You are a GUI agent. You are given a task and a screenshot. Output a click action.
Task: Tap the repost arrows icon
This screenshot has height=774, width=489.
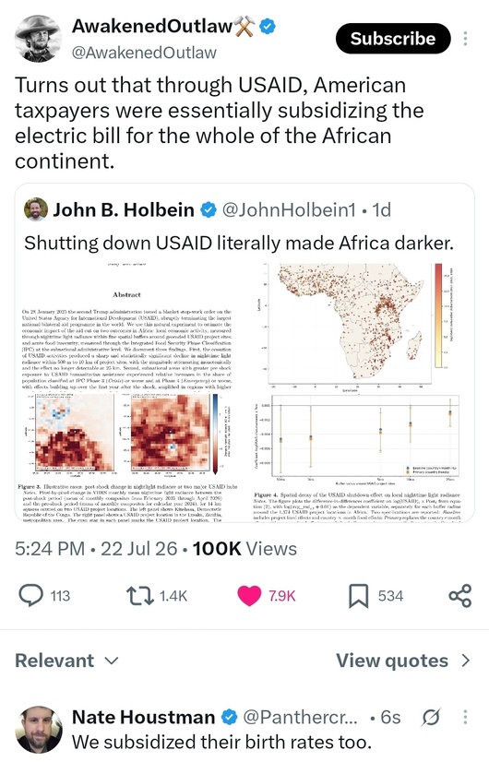[x=141, y=596]
